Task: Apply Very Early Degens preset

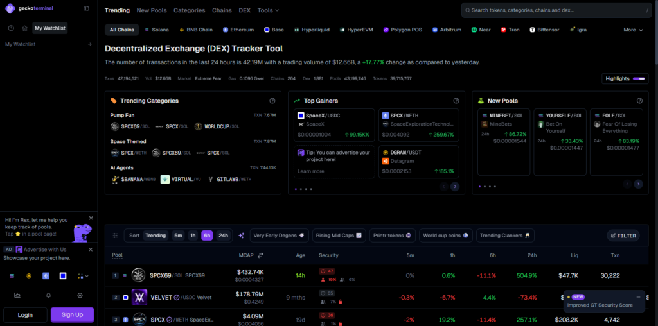Action: coord(280,236)
